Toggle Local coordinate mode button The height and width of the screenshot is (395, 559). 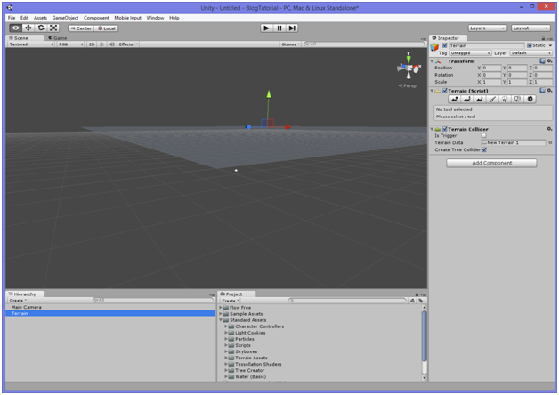tap(107, 28)
